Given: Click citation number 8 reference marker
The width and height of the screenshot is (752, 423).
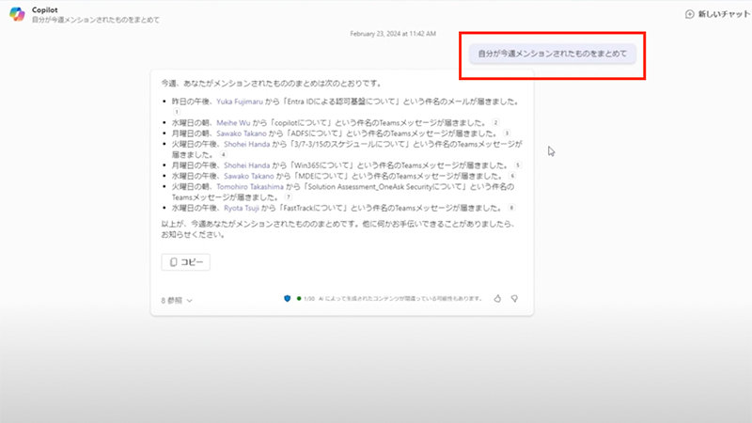Looking at the screenshot, I should (x=511, y=208).
